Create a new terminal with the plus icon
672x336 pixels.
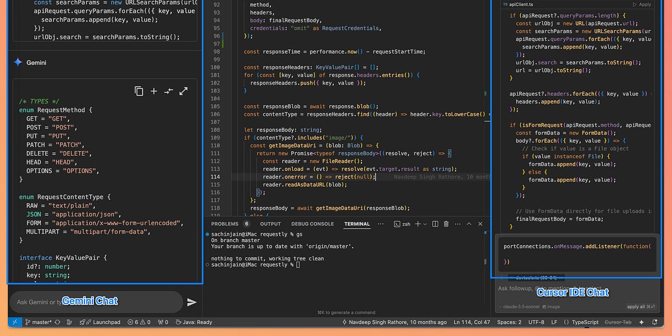click(x=418, y=223)
